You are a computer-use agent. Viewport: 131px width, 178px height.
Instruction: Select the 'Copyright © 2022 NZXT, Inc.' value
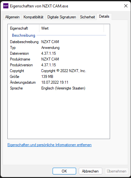tap(64, 71)
